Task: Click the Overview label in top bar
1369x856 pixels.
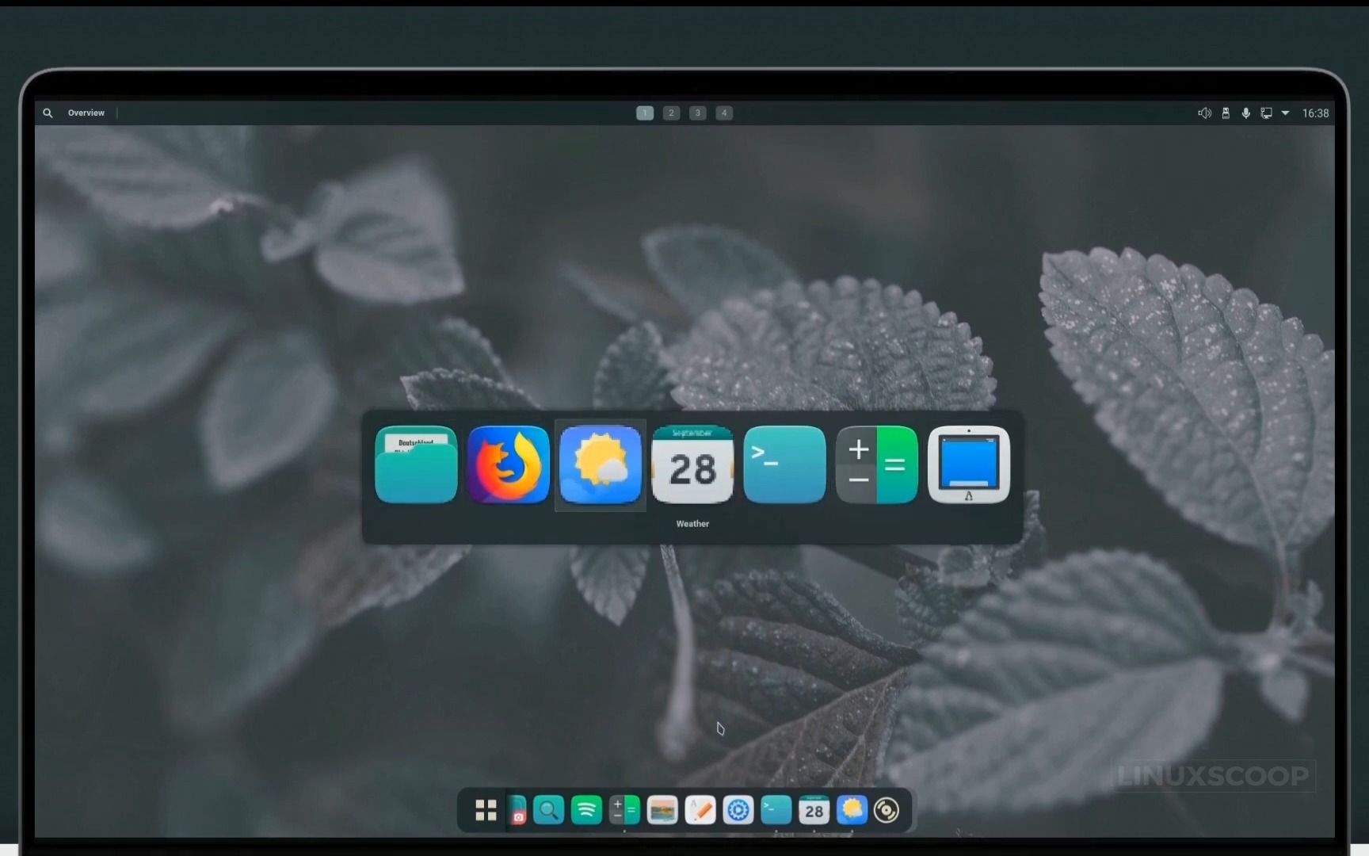Action: coord(86,113)
